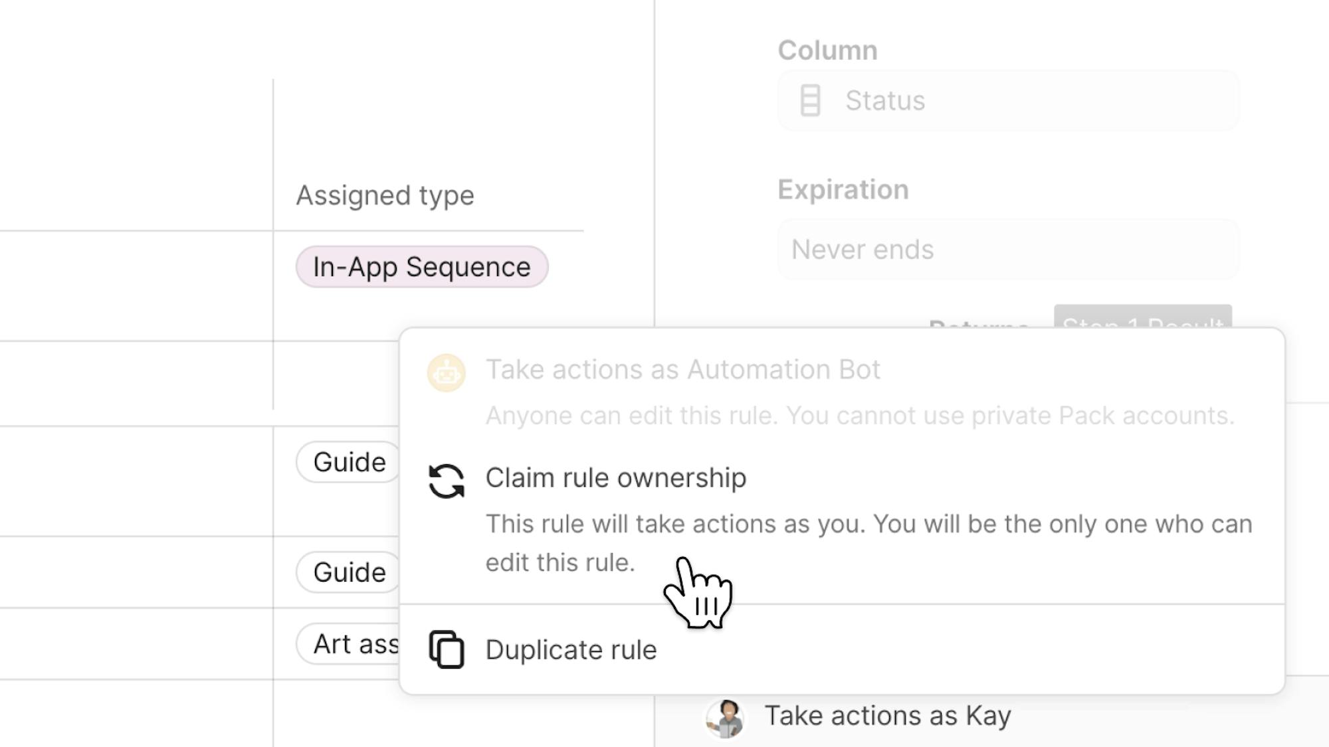Screen dimensions: 1329x747
Task: Click the Column field label
Action: (x=827, y=50)
